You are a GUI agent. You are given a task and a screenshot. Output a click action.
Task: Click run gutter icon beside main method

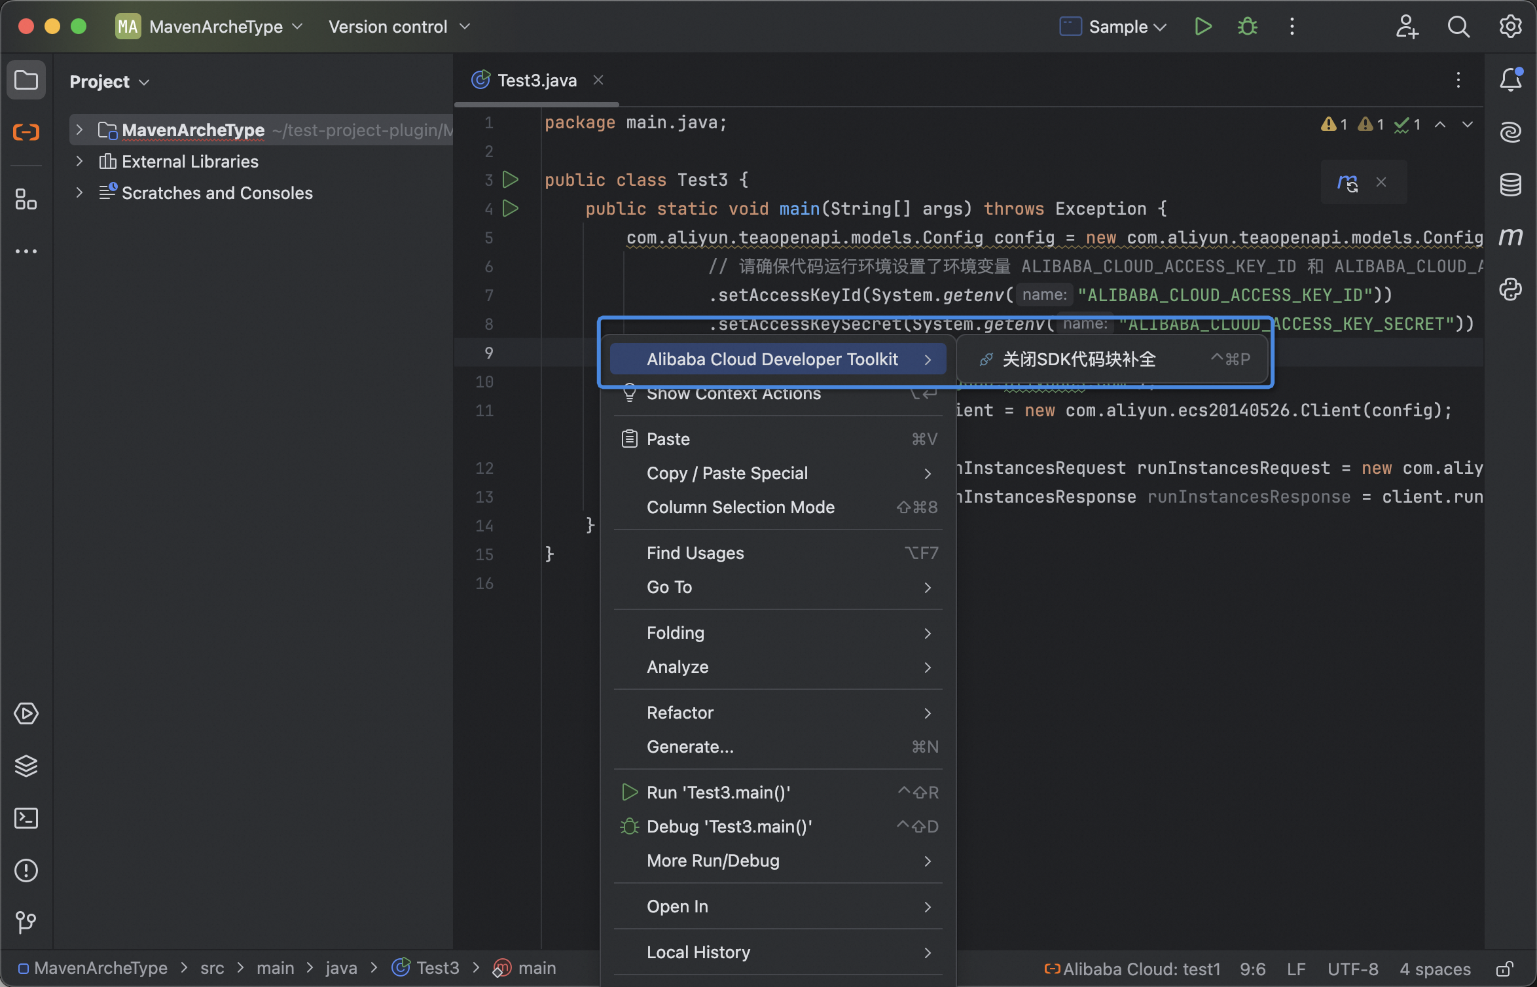(x=511, y=208)
